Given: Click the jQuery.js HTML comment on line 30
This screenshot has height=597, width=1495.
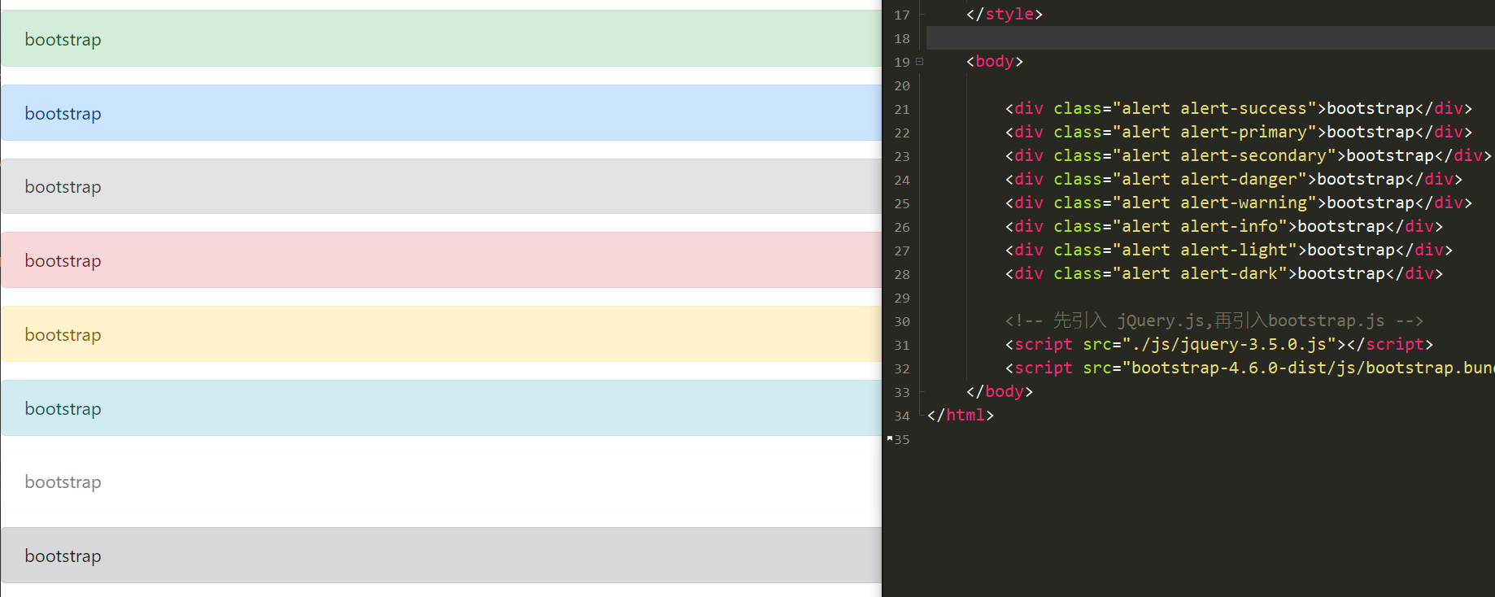Looking at the screenshot, I should [x=1214, y=320].
